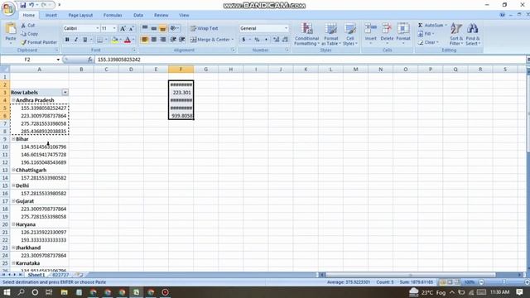Collapse the Gujarat group

13,201
